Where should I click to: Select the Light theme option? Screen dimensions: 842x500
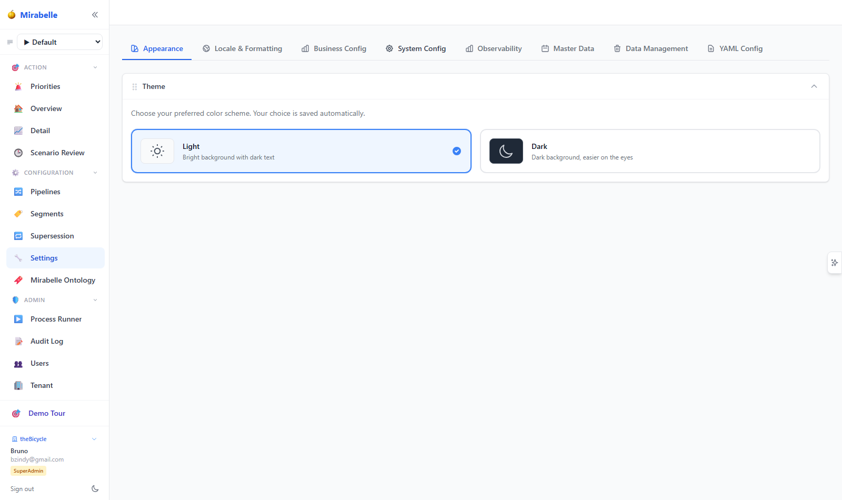(301, 151)
